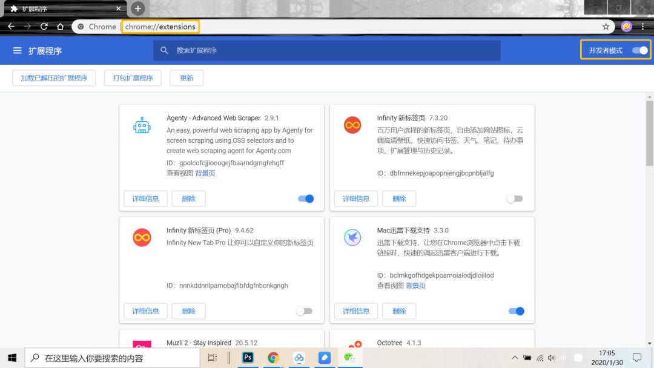Reload the extensions page
Viewport: 654px width, 368px height.
tap(43, 27)
